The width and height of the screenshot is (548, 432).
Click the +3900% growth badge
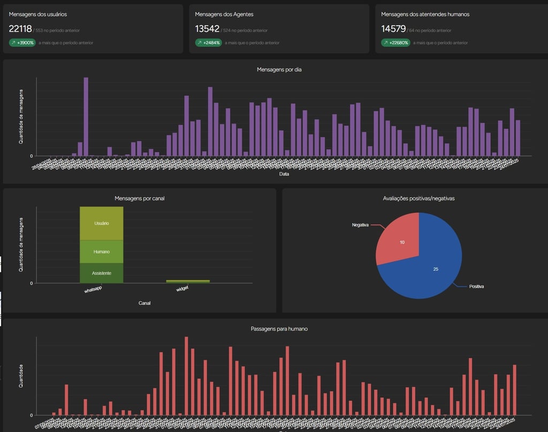[22, 43]
